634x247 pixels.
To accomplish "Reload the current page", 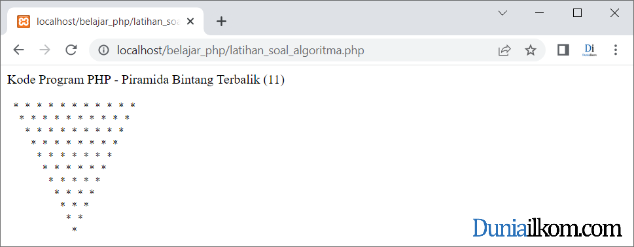I will tap(71, 50).
